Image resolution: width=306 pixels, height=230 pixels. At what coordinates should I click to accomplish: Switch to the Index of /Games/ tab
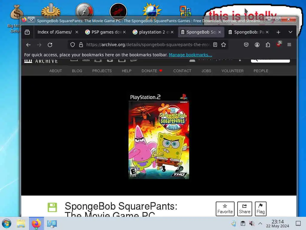tap(55, 32)
